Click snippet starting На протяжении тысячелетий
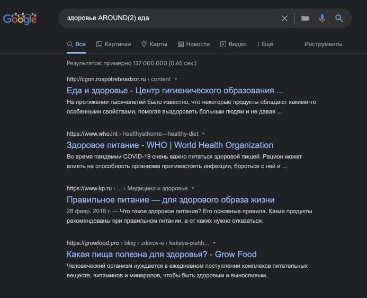Screen dimensions: 367x298 (192, 107)
